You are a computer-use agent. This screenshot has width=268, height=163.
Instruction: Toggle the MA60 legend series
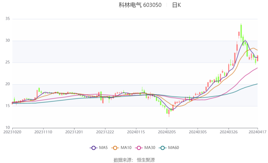pos(169,148)
